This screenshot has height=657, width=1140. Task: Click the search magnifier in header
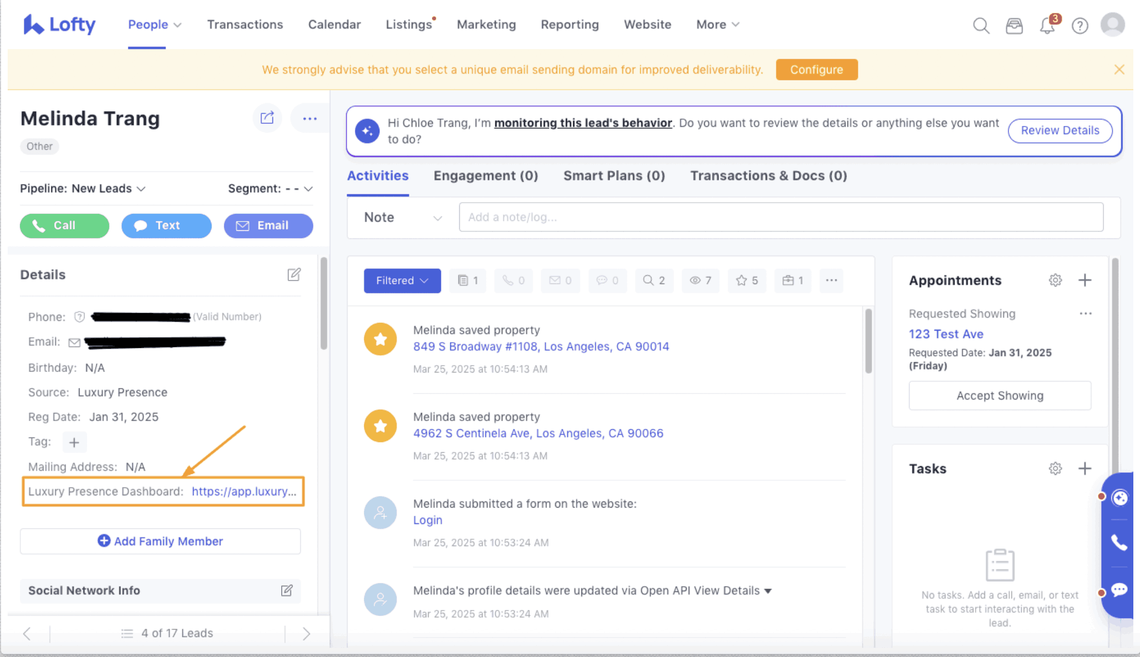click(x=981, y=26)
